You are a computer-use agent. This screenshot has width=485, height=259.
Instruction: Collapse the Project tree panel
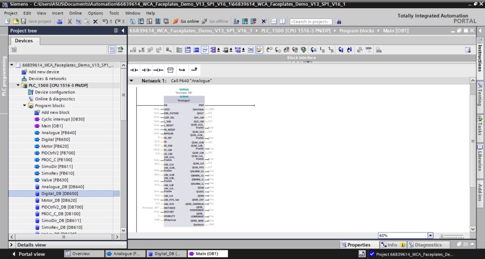point(123,30)
